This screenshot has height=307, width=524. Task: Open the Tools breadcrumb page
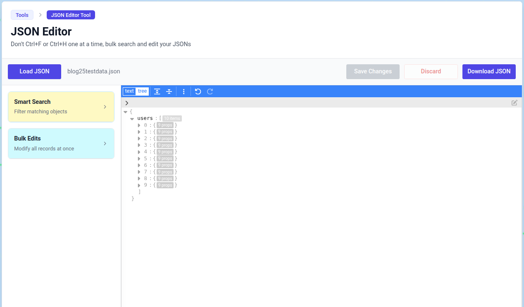[x=22, y=15]
